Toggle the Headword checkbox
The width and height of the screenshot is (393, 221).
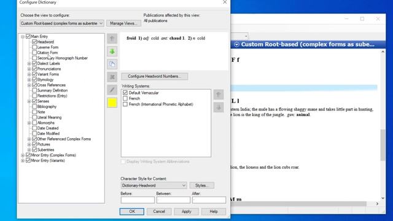tap(34, 42)
